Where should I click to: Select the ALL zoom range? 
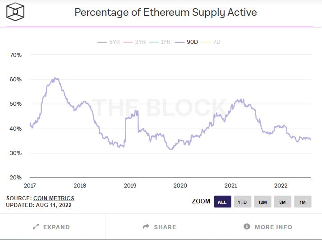tap(222, 202)
